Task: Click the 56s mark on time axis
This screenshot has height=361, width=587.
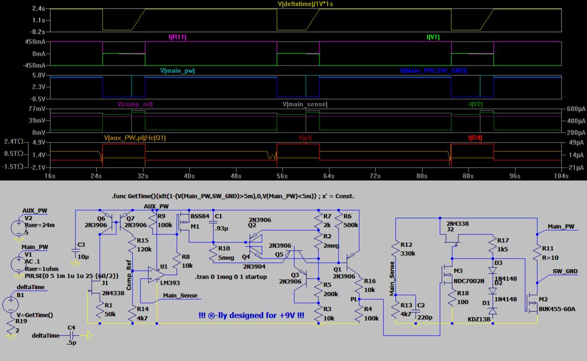Action: coord(282,175)
